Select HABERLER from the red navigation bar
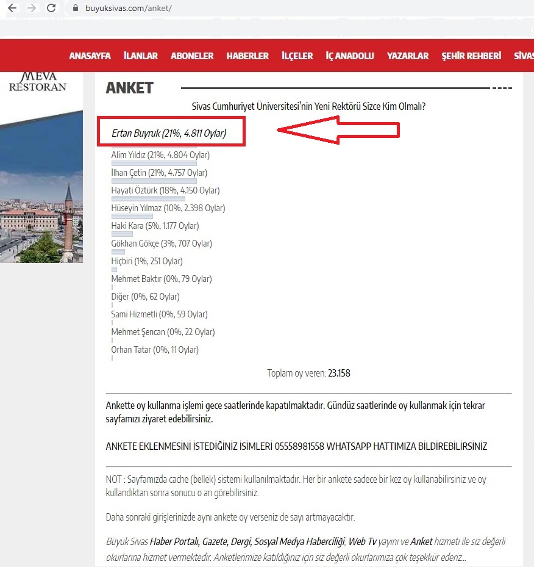The image size is (534, 567). [x=247, y=56]
